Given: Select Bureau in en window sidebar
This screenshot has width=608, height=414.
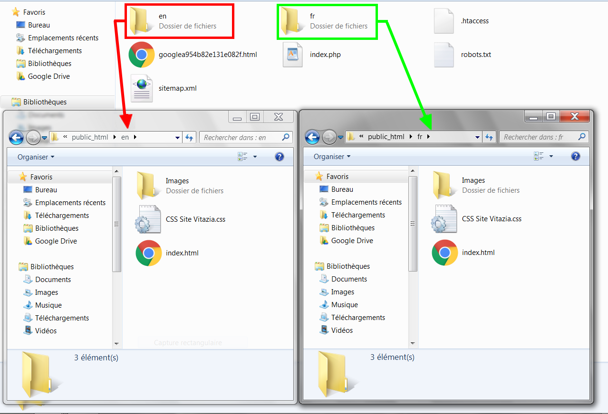Looking at the screenshot, I should pos(40,190).
